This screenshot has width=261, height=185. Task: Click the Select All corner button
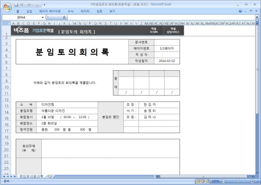[6, 23]
